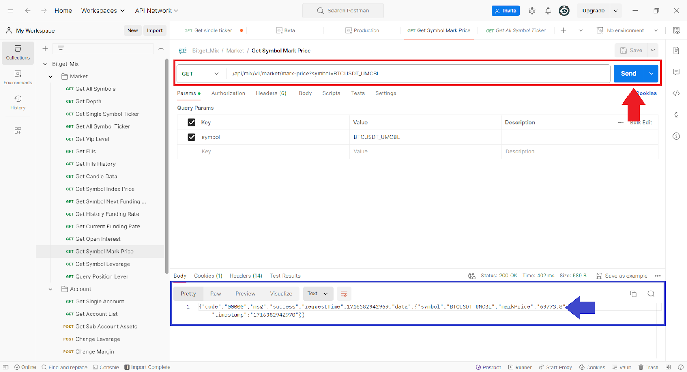Open the Save options dropdown arrow
The height and width of the screenshot is (372, 687).
coord(653,51)
